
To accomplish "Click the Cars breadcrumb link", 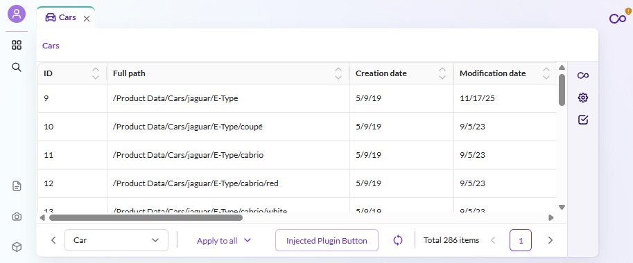I will pyautogui.click(x=51, y=46).
